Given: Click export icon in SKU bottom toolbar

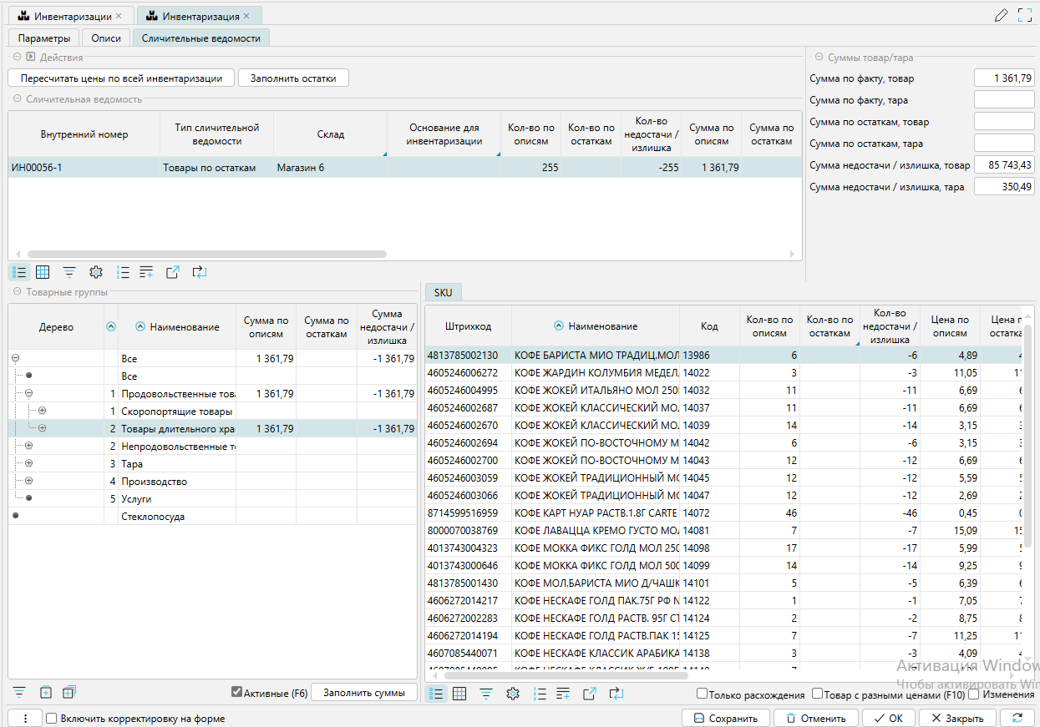Looking at the screenshot, I should click(x=590, y=694).
